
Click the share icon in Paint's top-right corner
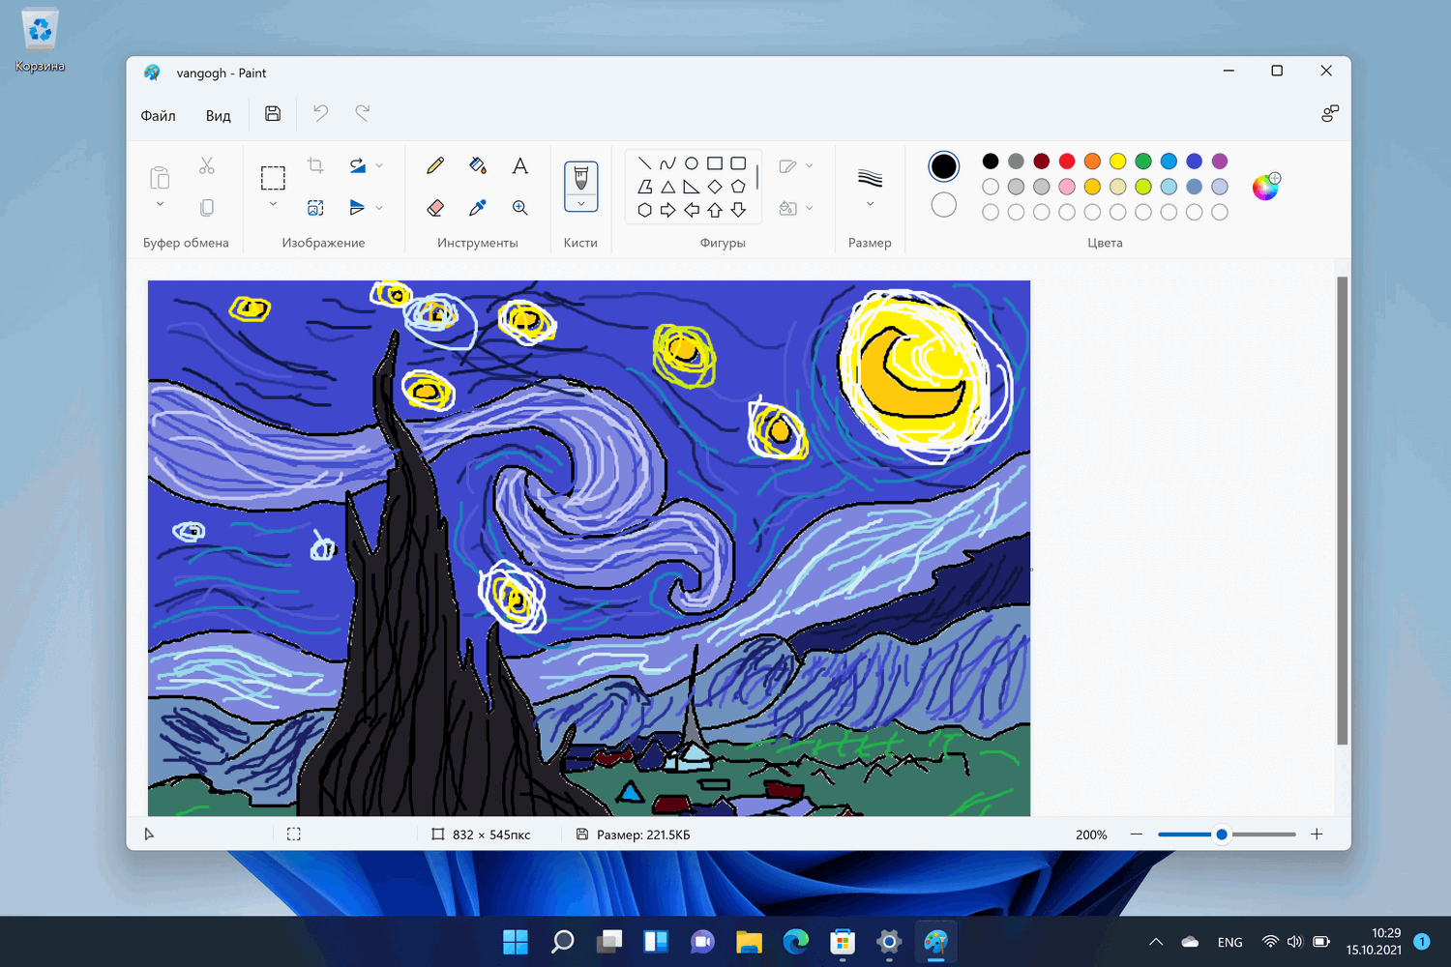point(1330,113)
